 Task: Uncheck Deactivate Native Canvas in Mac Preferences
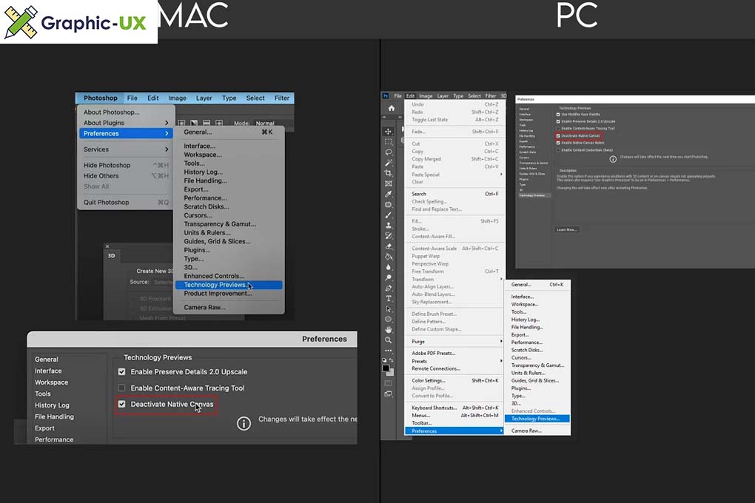[x=122, y=405]
